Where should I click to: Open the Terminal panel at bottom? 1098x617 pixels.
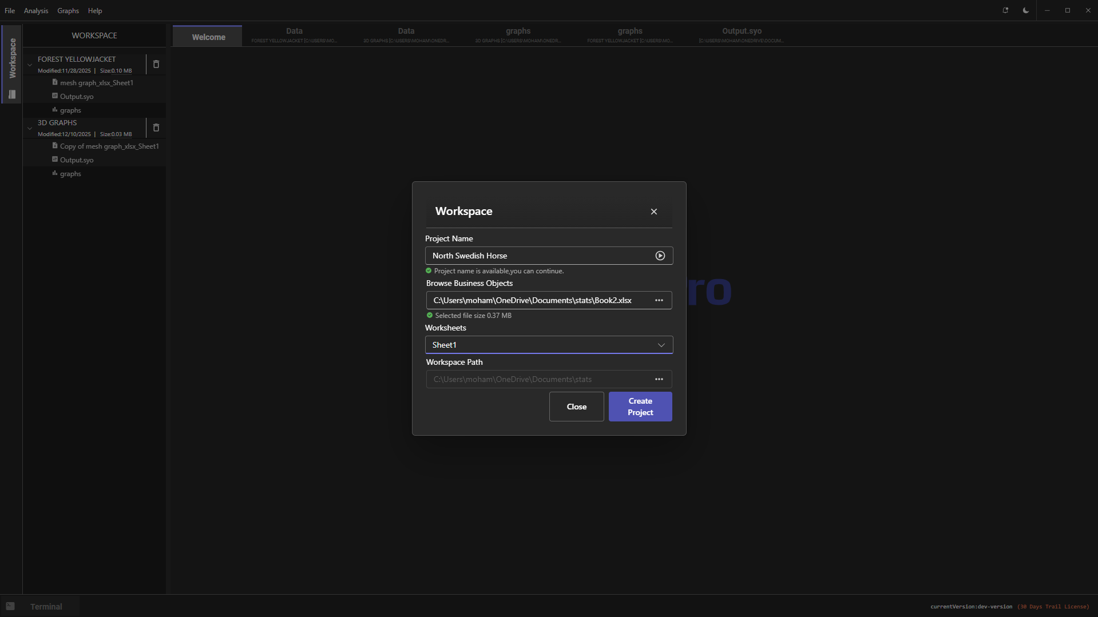(x=46, y=607)
